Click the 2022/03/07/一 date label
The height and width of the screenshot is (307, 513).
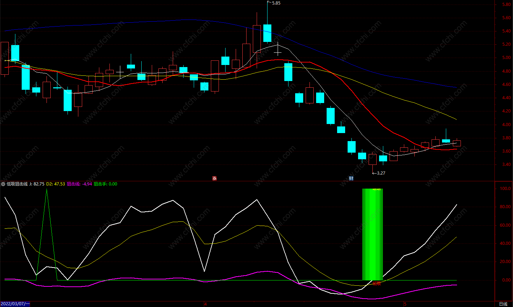click(x=15, y=304)
